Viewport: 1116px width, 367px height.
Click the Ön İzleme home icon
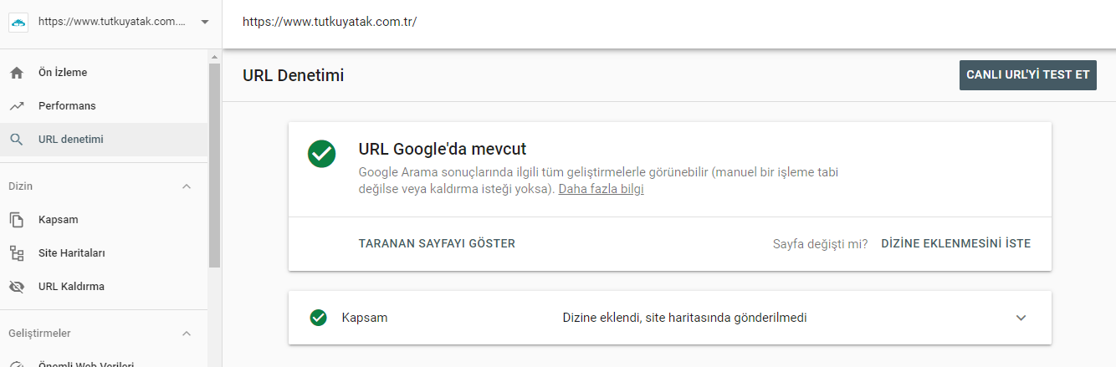(x=17, y=73)
